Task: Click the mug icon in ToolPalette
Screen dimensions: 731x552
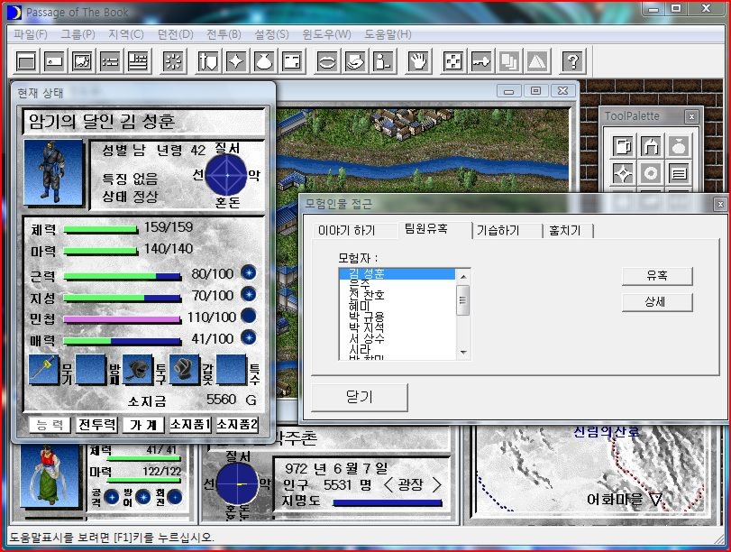Action: (624, 146)
